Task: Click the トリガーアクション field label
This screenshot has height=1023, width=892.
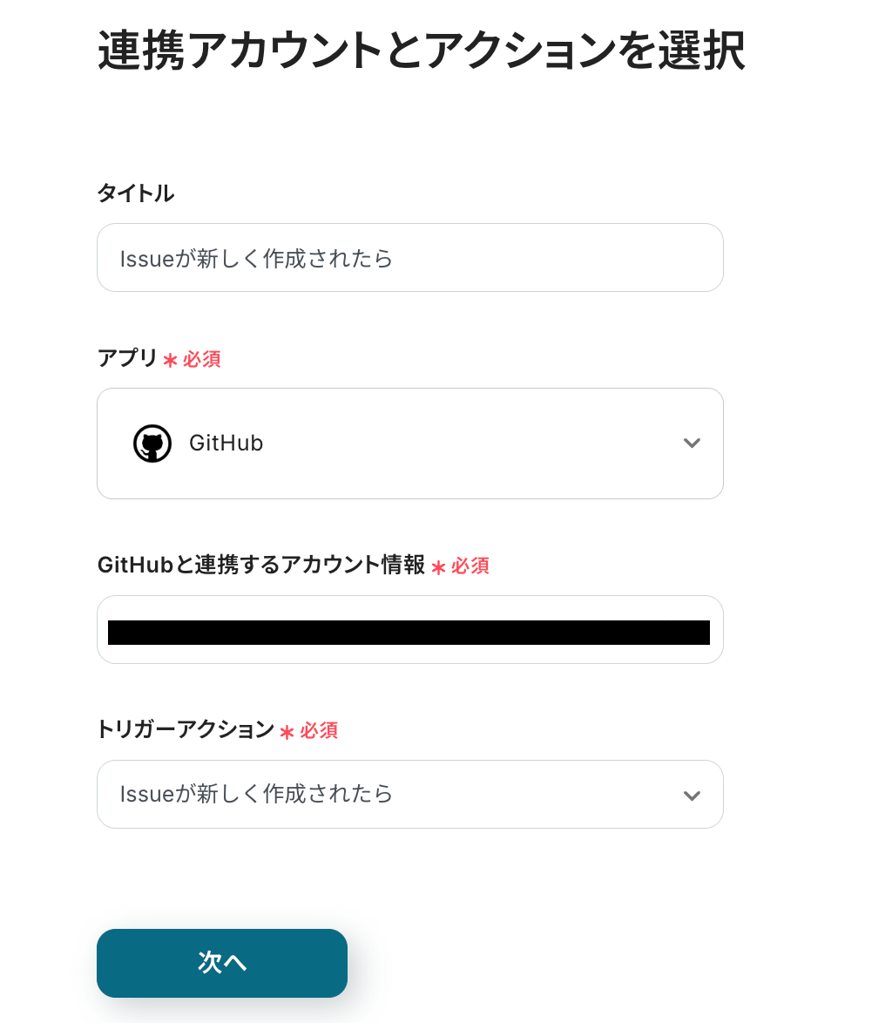Action: 186,729
